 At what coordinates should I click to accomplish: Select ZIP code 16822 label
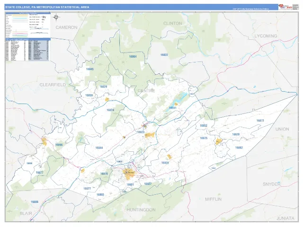tap(164, 55)
